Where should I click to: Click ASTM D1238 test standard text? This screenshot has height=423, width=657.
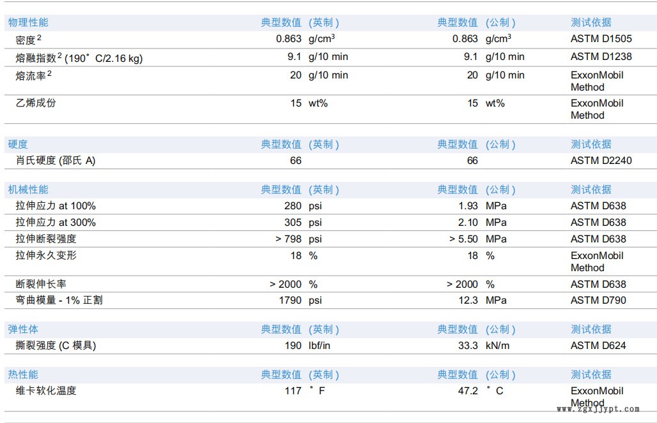tap(601, 56)
